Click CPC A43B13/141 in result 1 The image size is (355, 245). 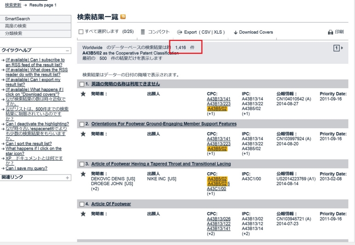click(x=219, y=99)
